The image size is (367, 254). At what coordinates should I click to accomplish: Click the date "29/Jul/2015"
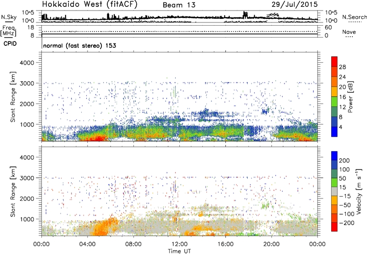coord(295,5)
